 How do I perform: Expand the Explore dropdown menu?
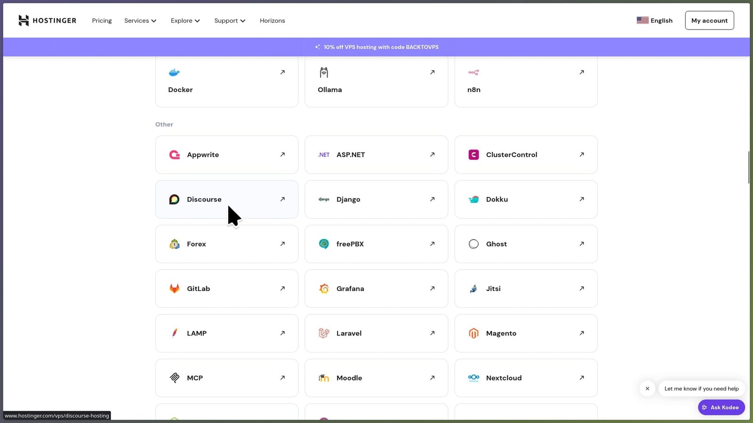(185, 21)
